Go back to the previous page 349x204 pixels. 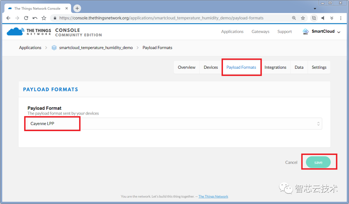pos(8,18)
